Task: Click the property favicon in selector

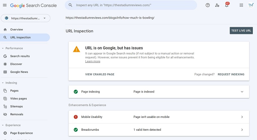Action: (x=6, y=18)
